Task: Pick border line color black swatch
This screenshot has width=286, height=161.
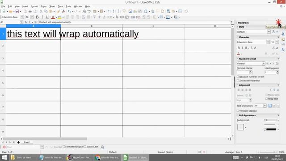Action: click(x=271, y=129)
